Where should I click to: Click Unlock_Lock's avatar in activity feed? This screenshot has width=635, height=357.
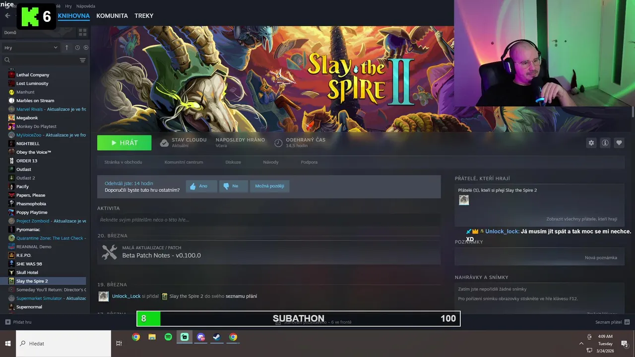(x=104, y=296)
